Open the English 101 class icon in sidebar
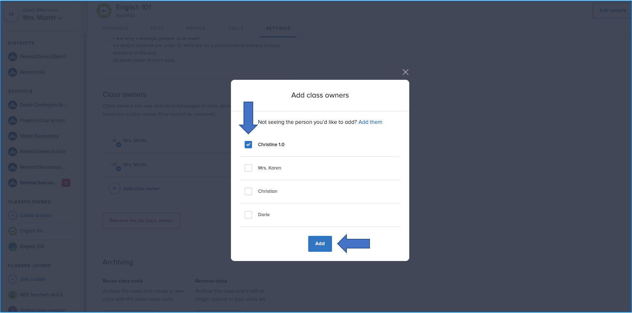Screen dimensions: 632x313 point(13,231)
